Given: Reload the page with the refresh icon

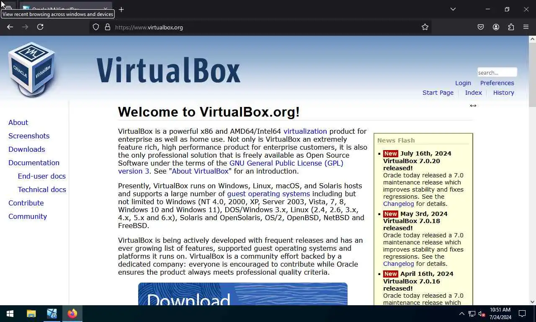Looking at the screenshot, I should (40, 27).
